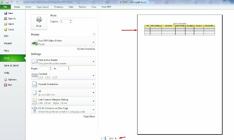234x140 pixels.
Task: Open the Page Layout tab
Action: pyautogui.click(x=42, y=7)
